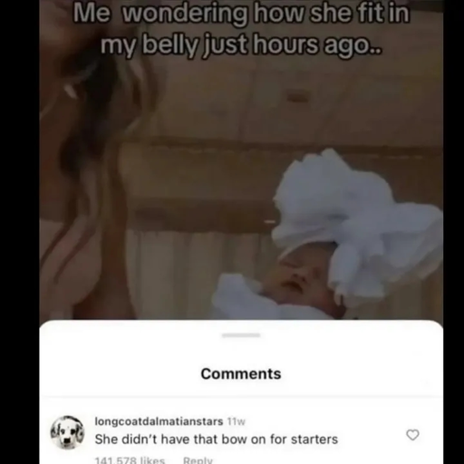Click the 11w comment timestamp

click(236, 421)
